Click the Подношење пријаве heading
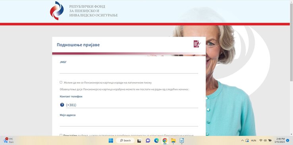The height and width of the screenshot is (145, 293). [x=78, y=45]
